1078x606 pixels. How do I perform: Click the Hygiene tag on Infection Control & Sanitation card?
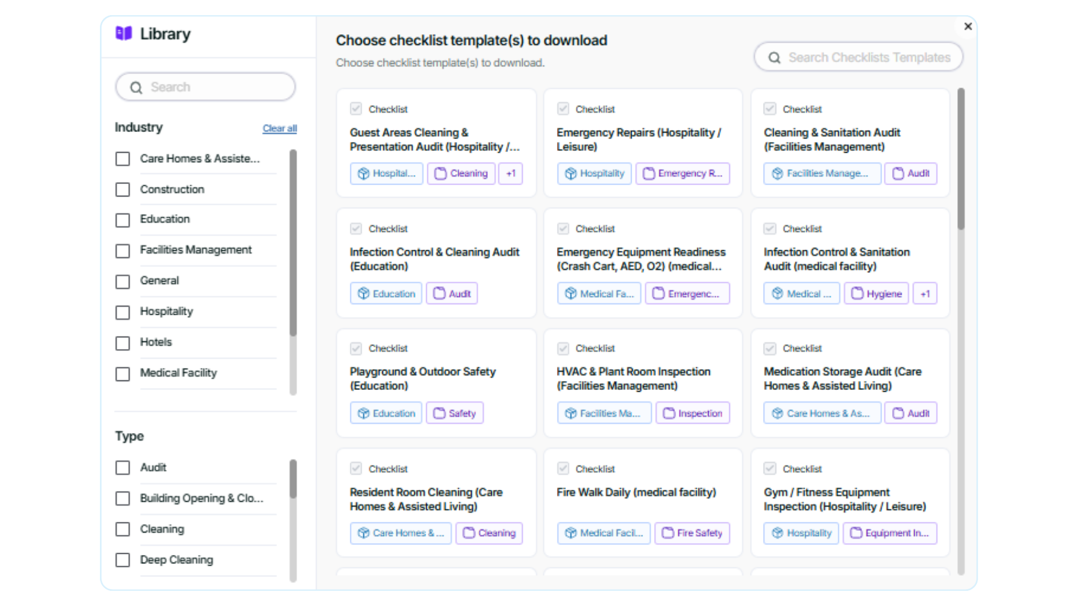click(x=876, y=293)
